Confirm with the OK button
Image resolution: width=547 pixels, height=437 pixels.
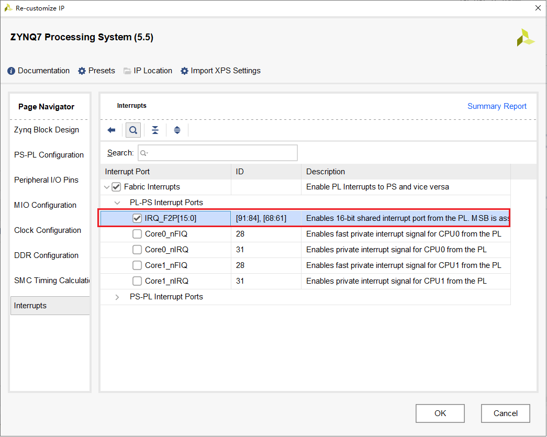(x=440, y=413)
